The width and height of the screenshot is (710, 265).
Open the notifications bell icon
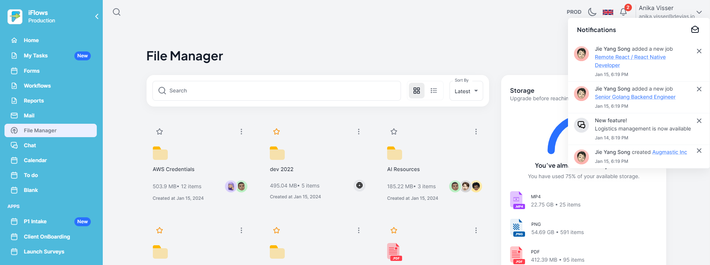pyautogui.click(x=623, y=12)
